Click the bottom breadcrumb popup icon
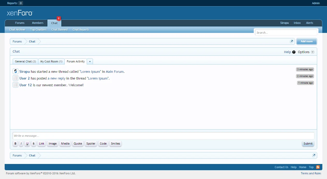 click(314, 155)
